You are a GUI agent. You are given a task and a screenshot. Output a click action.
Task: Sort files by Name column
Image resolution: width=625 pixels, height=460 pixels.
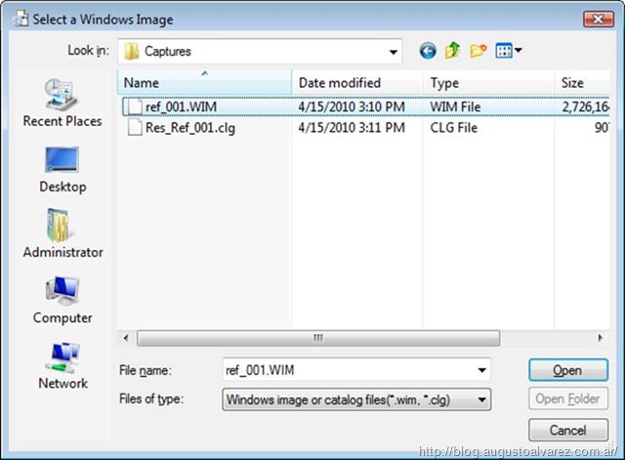coord(203,83)
